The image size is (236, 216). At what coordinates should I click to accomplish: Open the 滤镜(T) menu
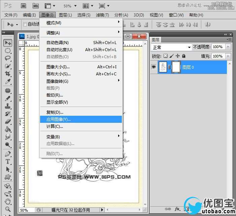click(102, 15)
